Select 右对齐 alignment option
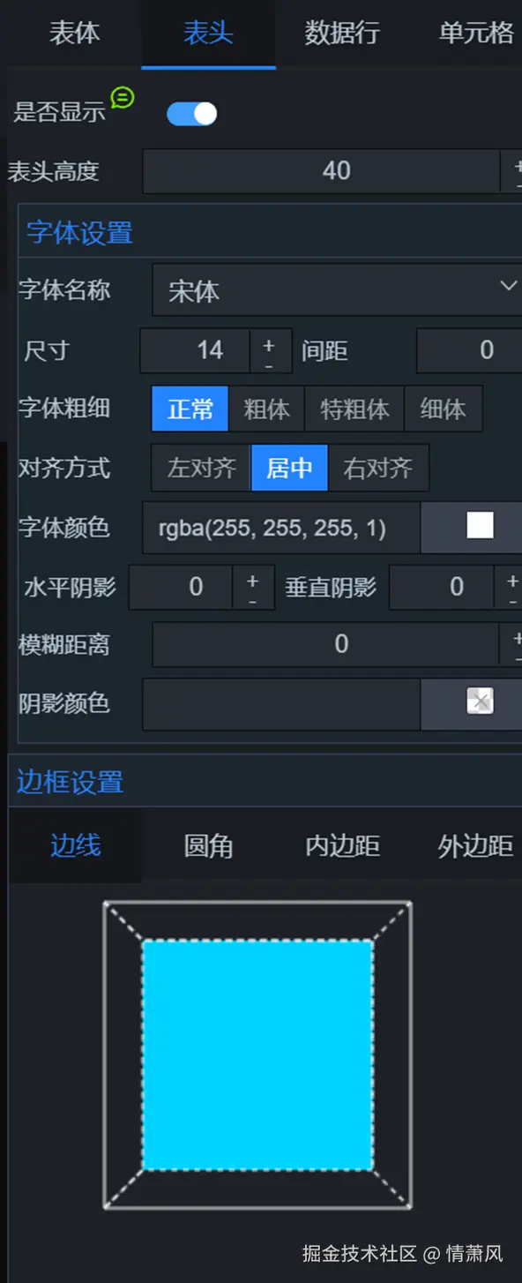Viewport: 522px width, 1283px height. [378, 468]
